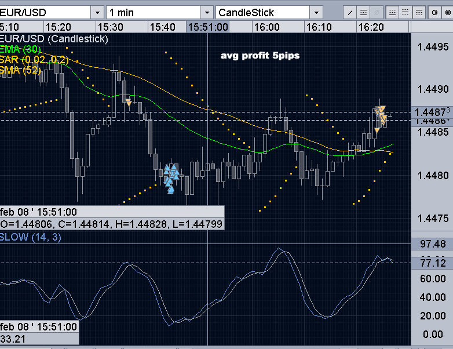Screen dimensions: 453x349
Task: Click the 33.21 stochastic readout value
Action: coord(13,339)
